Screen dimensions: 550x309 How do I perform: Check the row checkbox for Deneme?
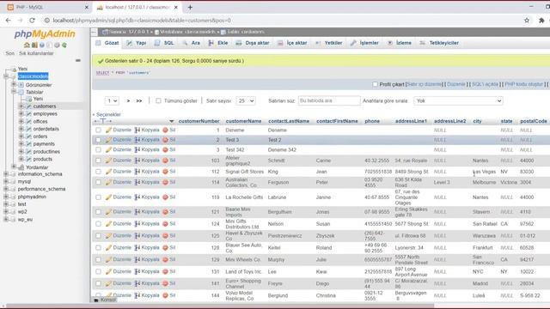[x=98, y=130]
